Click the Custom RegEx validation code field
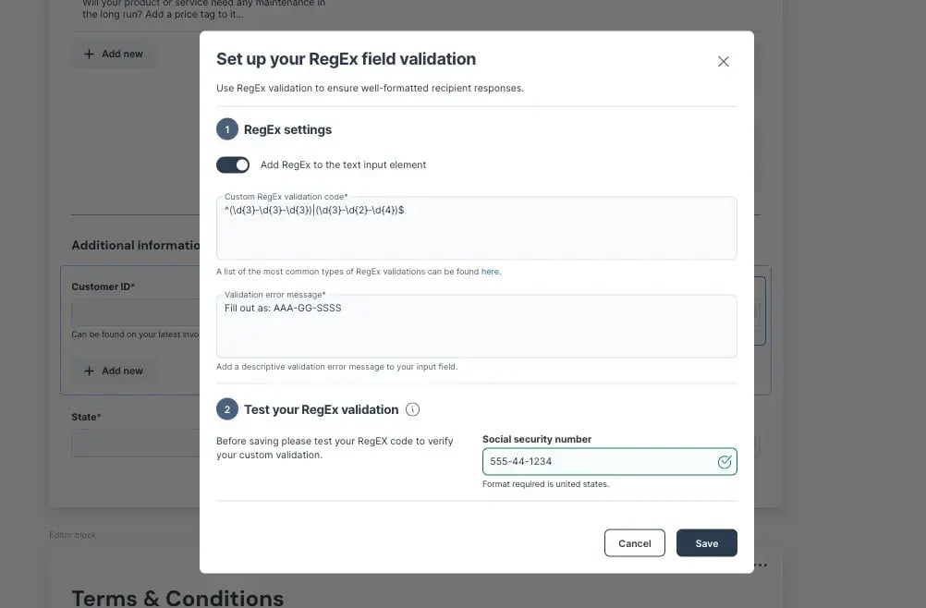Screen dimensions: 926x608 coord(476,227)
